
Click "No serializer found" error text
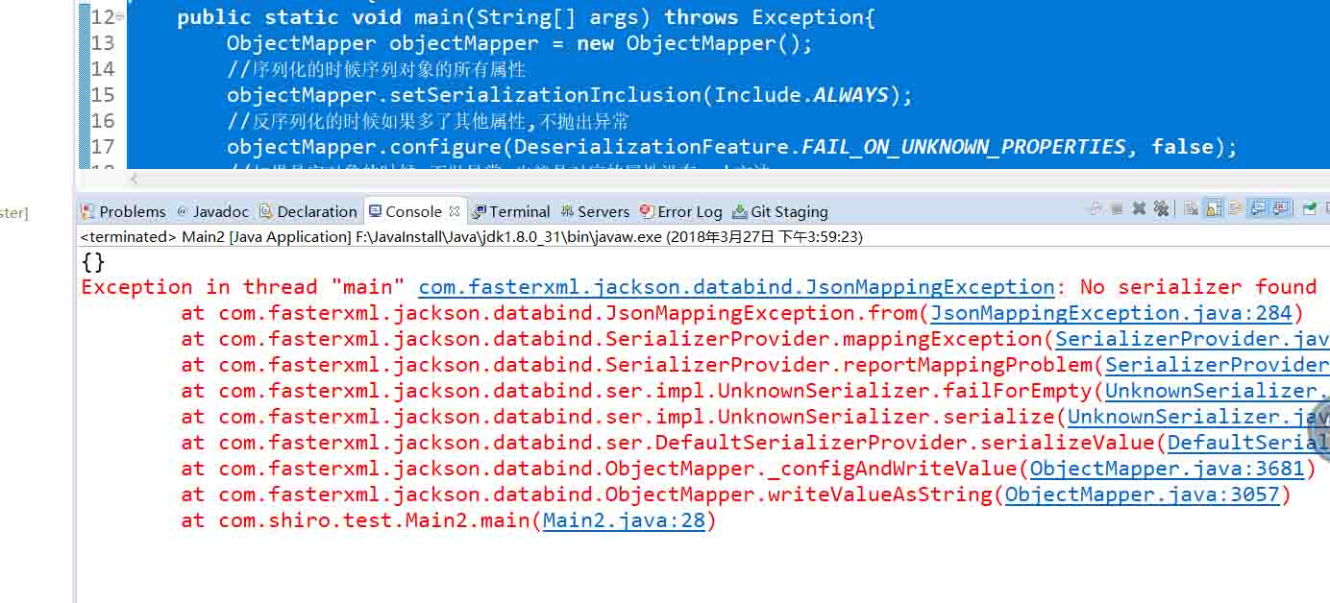pos(1198,287)
